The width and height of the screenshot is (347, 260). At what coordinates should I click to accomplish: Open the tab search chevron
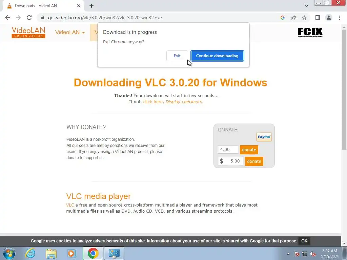pos(306,6)
